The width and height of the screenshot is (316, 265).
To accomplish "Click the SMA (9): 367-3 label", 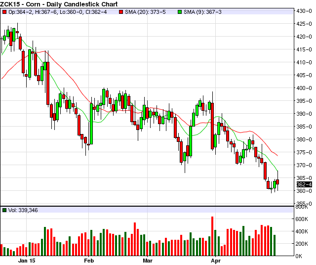I will point(202,12).
